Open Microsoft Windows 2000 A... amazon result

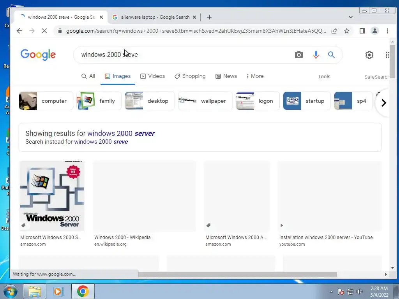pos(236,237)
